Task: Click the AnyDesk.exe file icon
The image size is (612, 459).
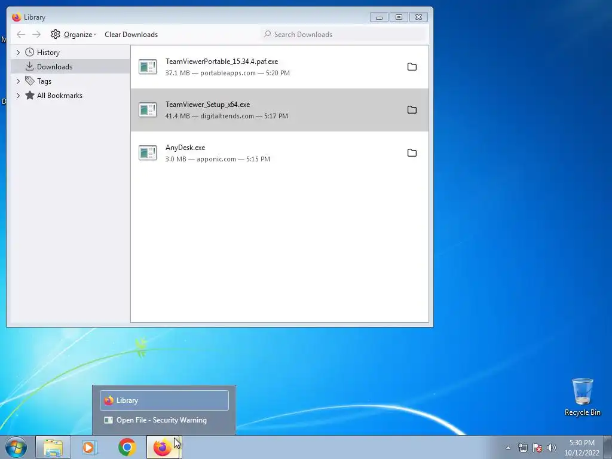Action: (148, 152)
